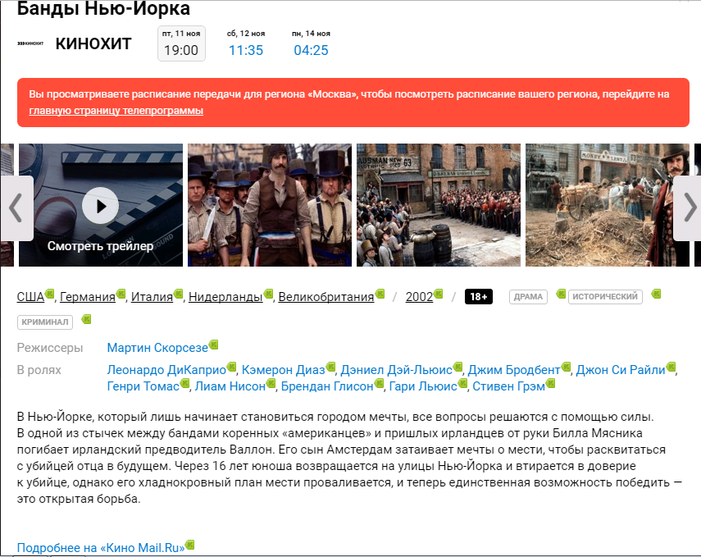Viewport: 701px width, 557px height.
Task: Click the Кинохит channel logo
Action: click(30, 43)
